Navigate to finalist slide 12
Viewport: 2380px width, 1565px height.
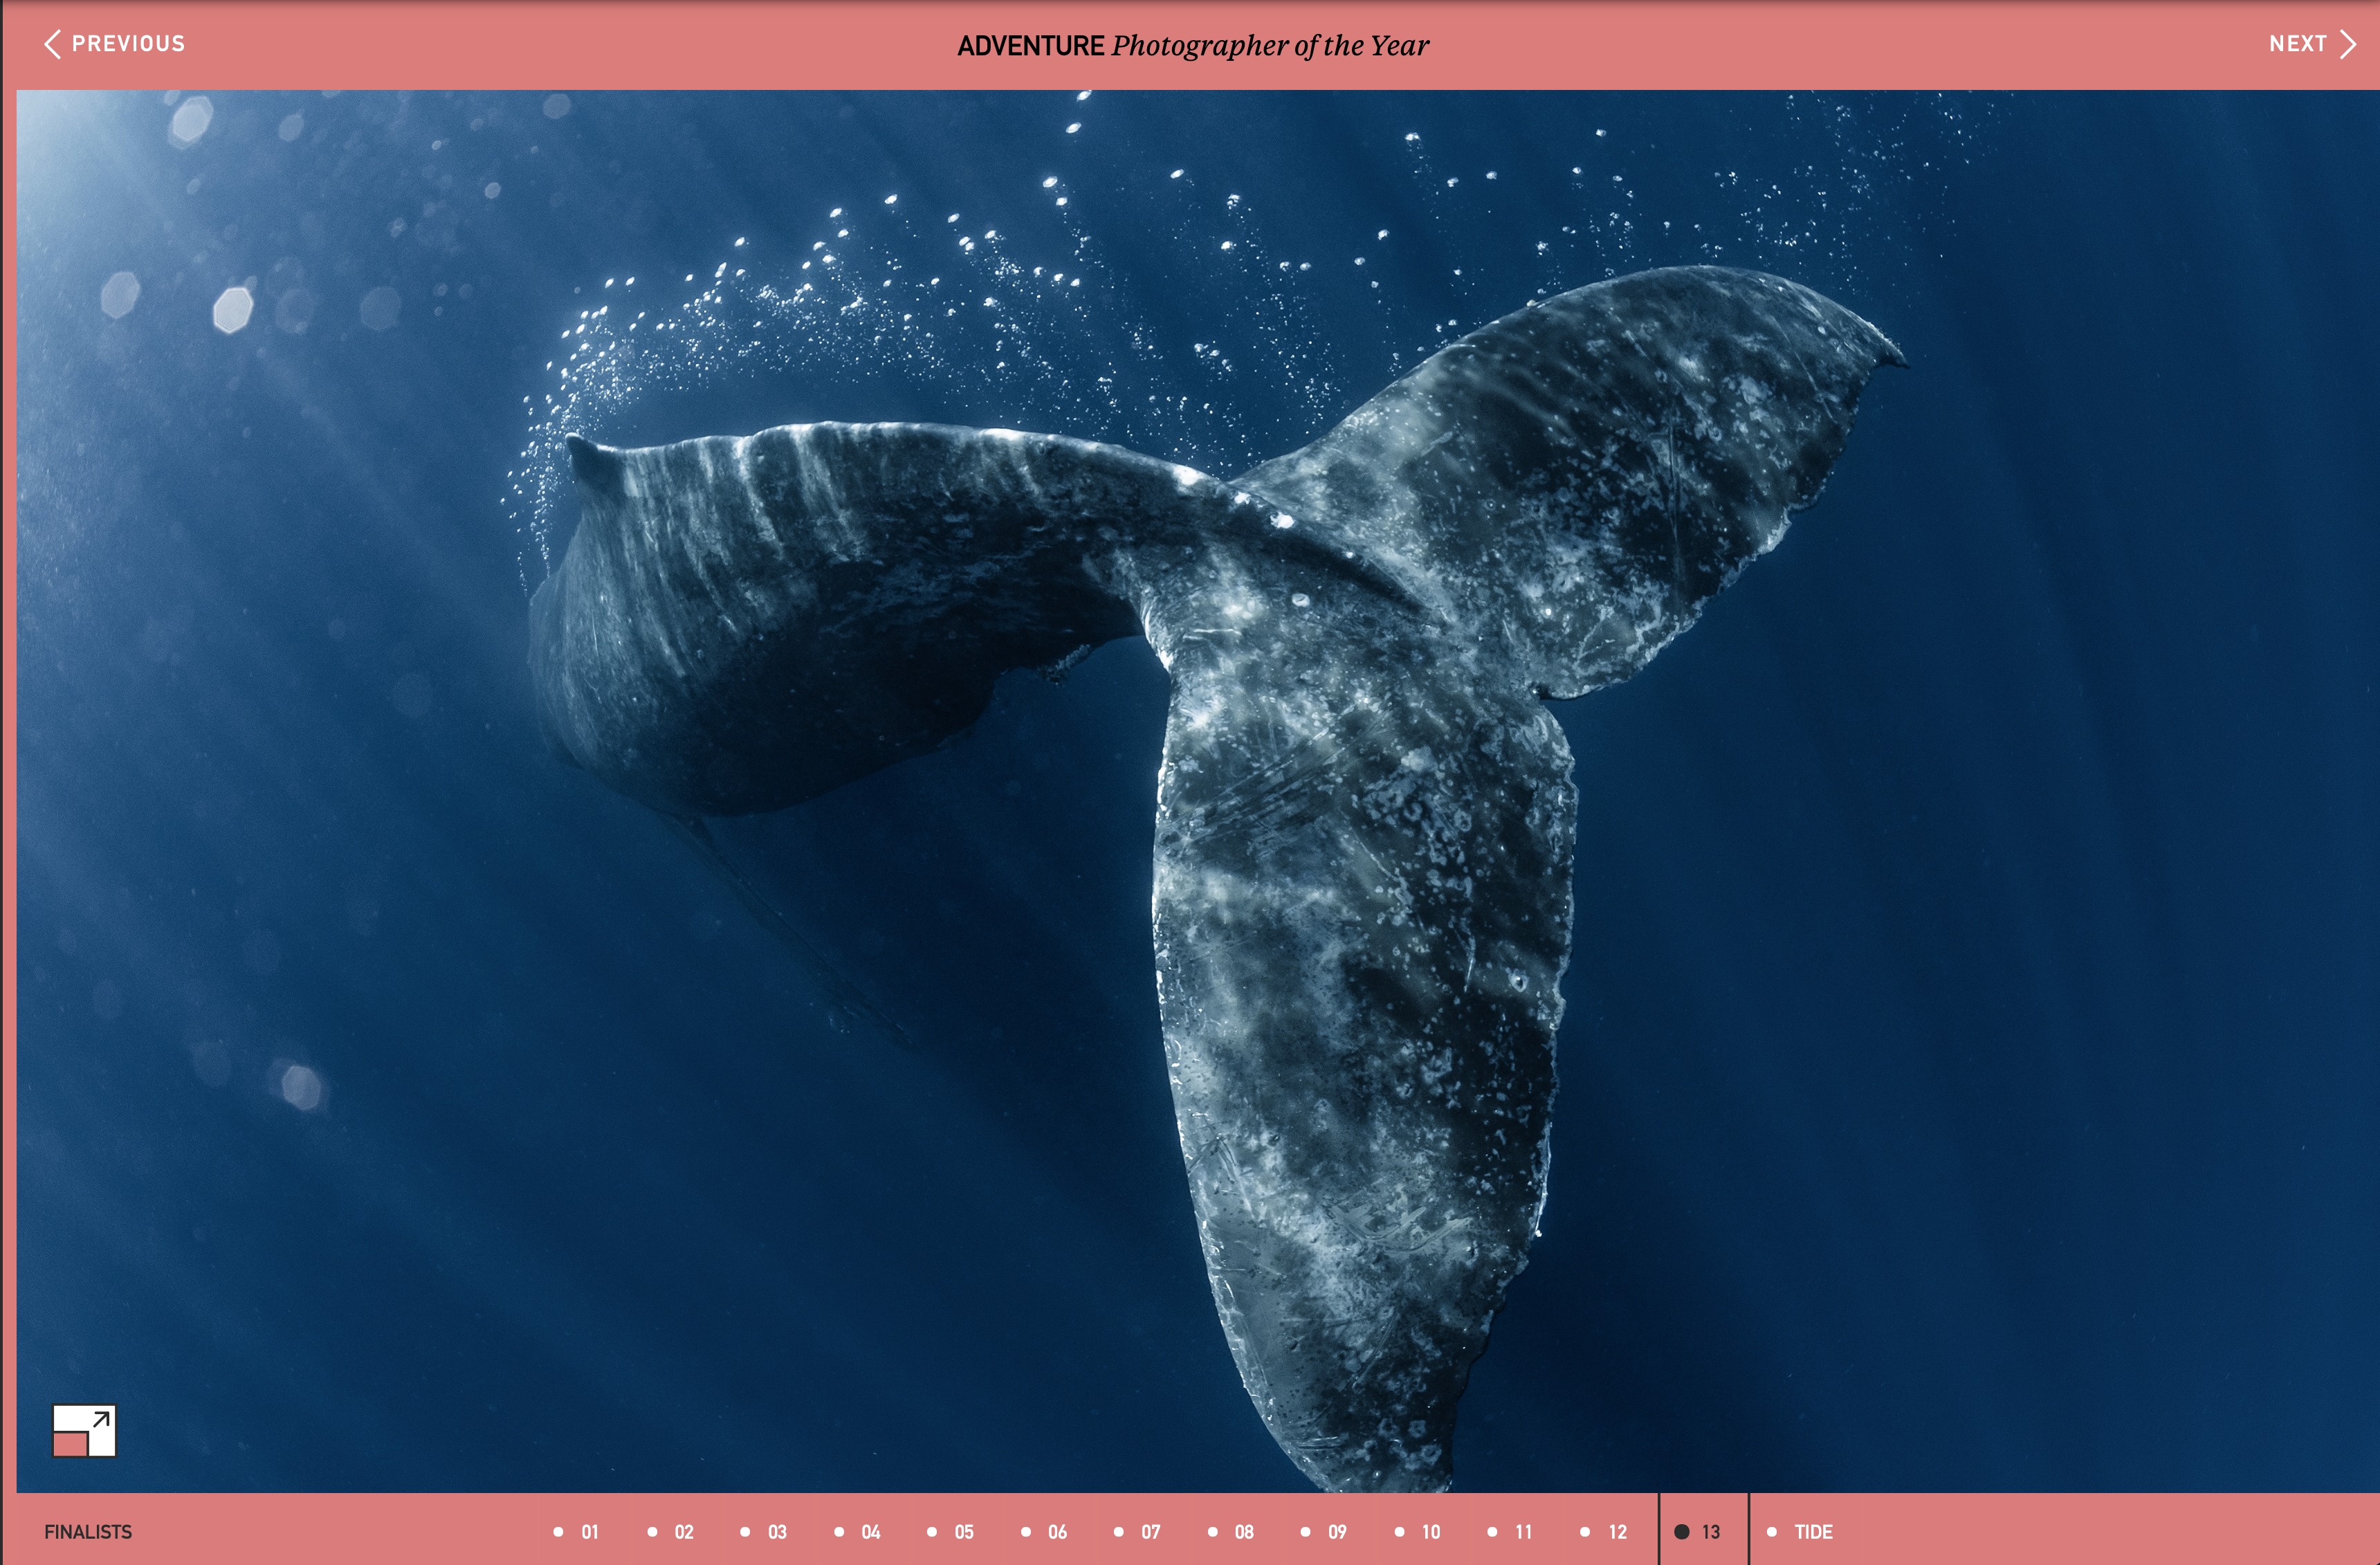[x=1616, y=1531]
